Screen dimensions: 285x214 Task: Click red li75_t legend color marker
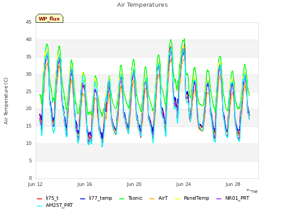point(40,199)
